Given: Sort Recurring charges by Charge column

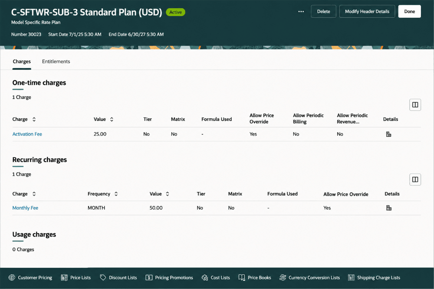Looking at the screenshot, I should (x=34, y=194).
